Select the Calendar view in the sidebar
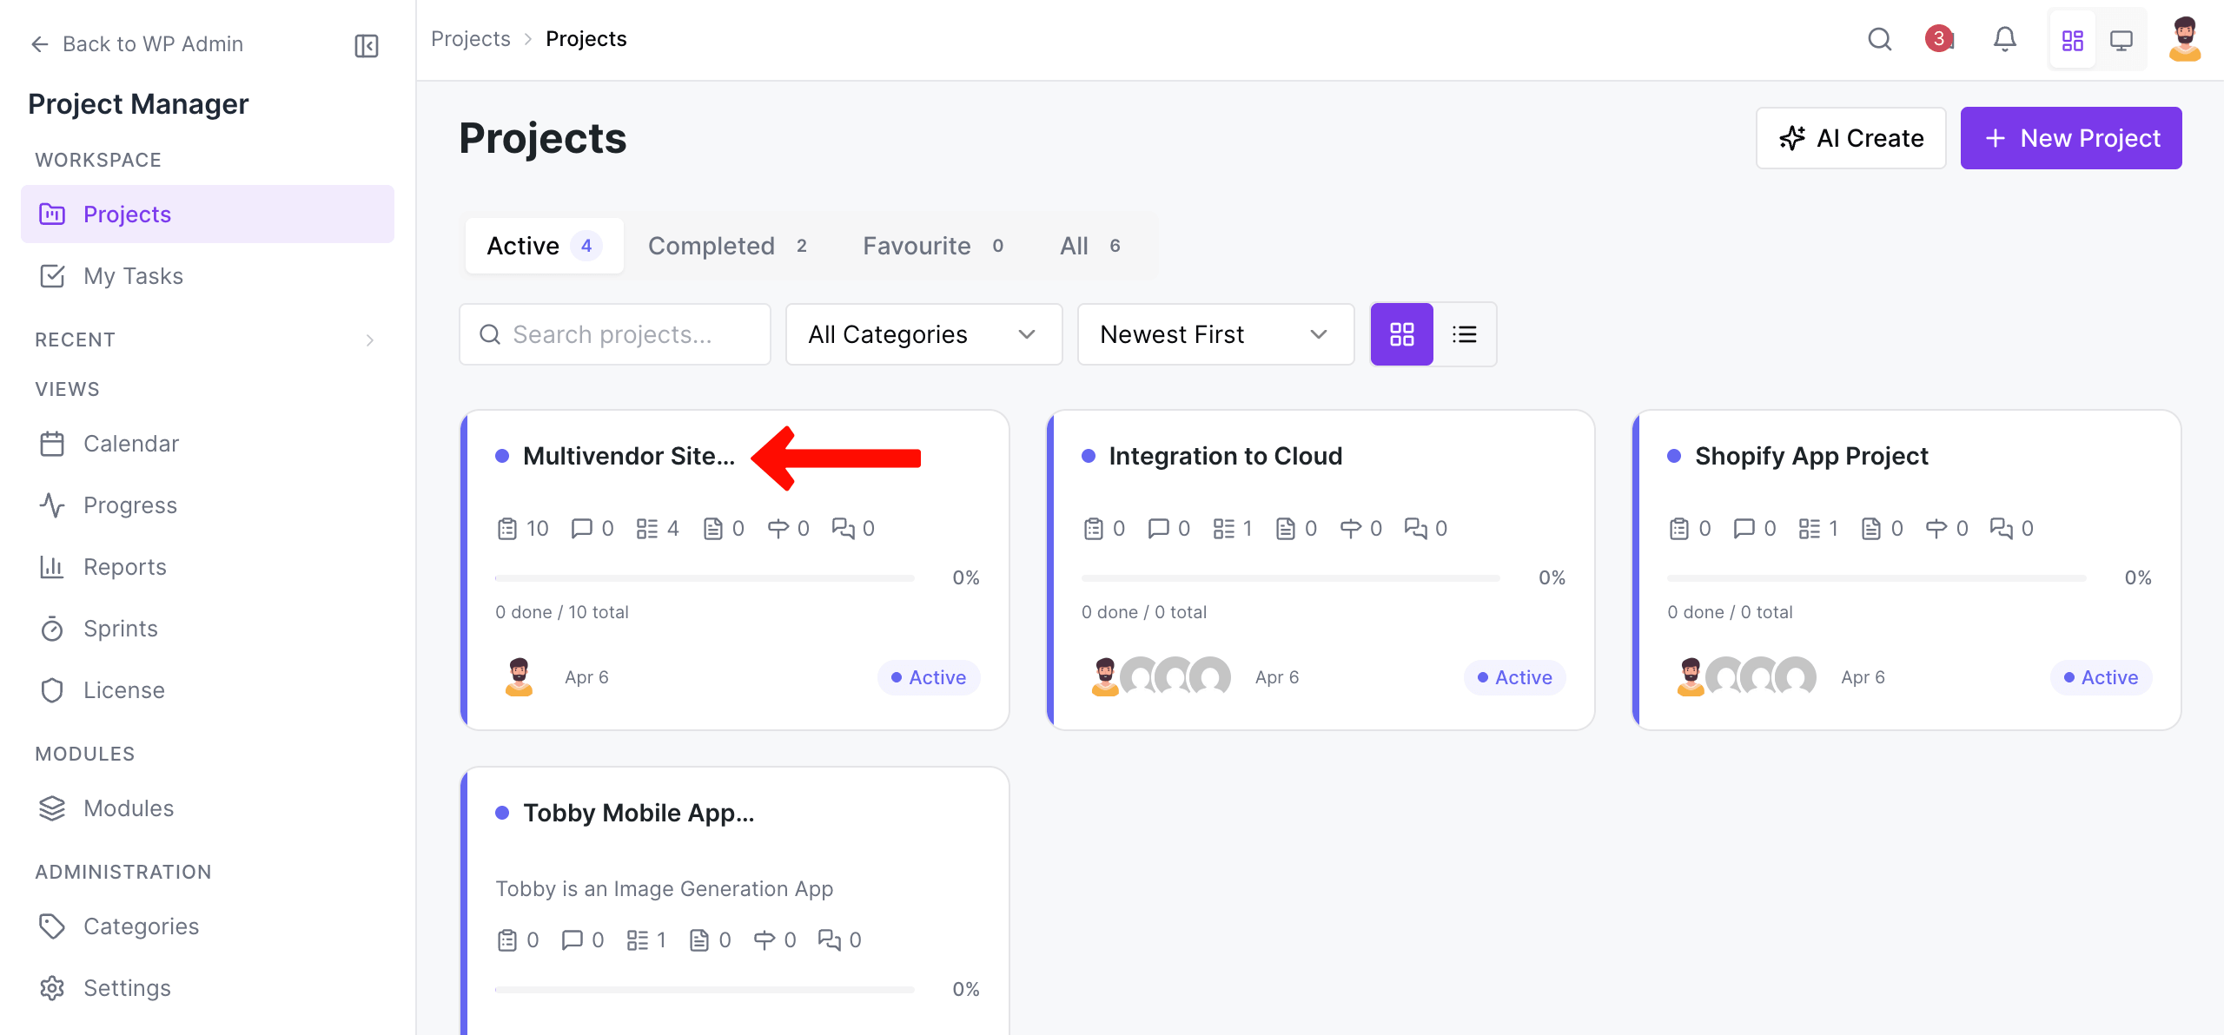 [130, 443]
